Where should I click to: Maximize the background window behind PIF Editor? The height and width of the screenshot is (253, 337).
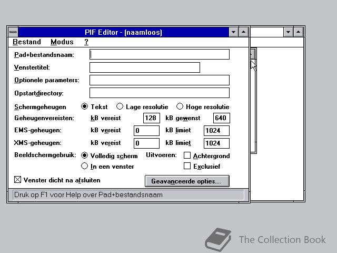click(299, 32)
